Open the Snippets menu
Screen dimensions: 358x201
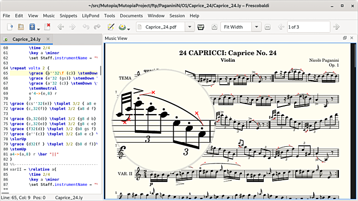68,16
